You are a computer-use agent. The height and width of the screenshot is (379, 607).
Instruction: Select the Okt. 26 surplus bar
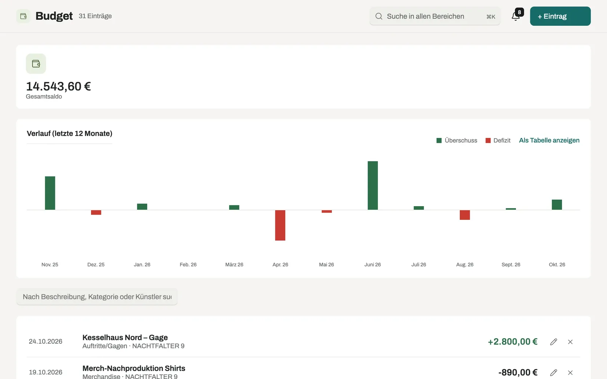pyautogui.click(x=557, y=205)
